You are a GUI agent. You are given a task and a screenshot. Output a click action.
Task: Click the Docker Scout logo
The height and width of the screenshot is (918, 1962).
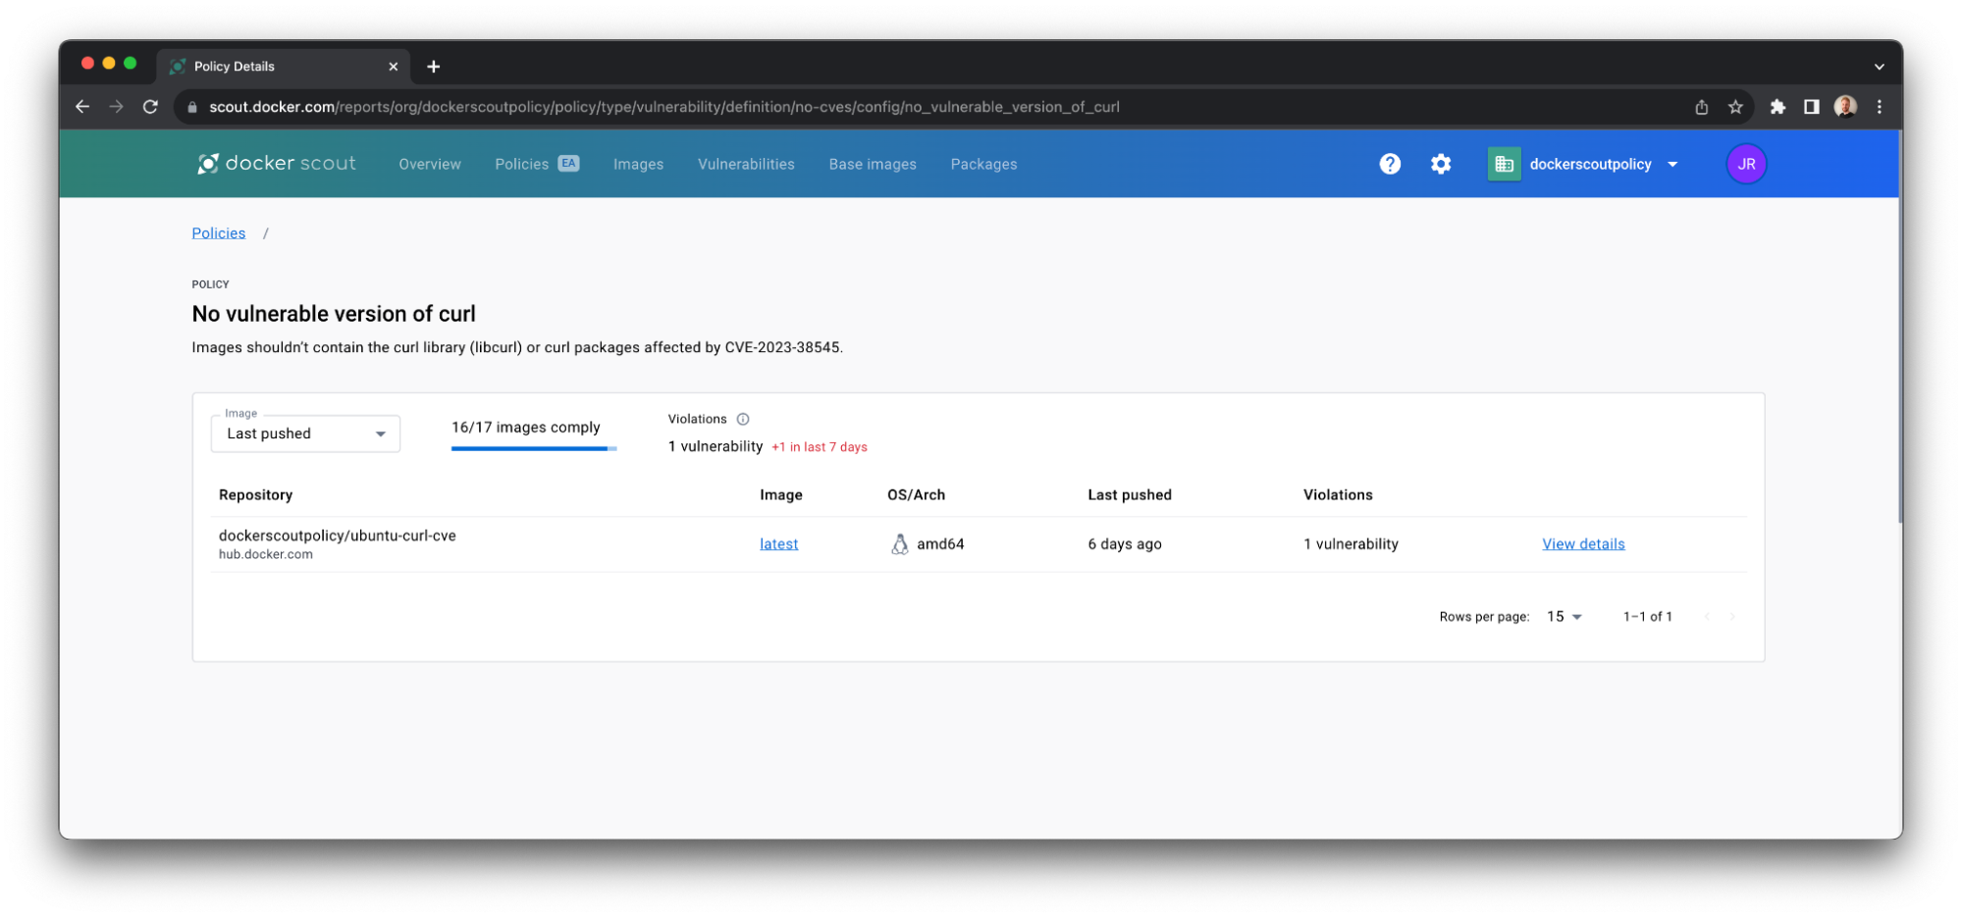(277, 164)
